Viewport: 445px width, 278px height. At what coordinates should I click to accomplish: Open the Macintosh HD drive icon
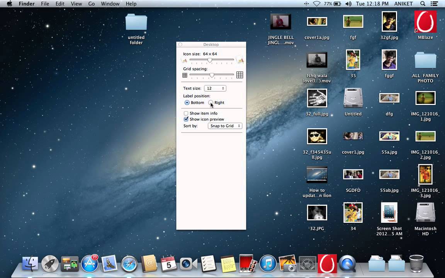425,212
